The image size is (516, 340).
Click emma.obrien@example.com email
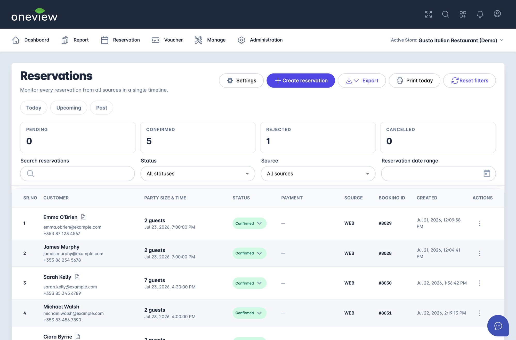[x=72, y=227]
